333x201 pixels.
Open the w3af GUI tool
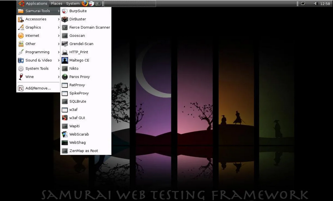click(76, 118)
